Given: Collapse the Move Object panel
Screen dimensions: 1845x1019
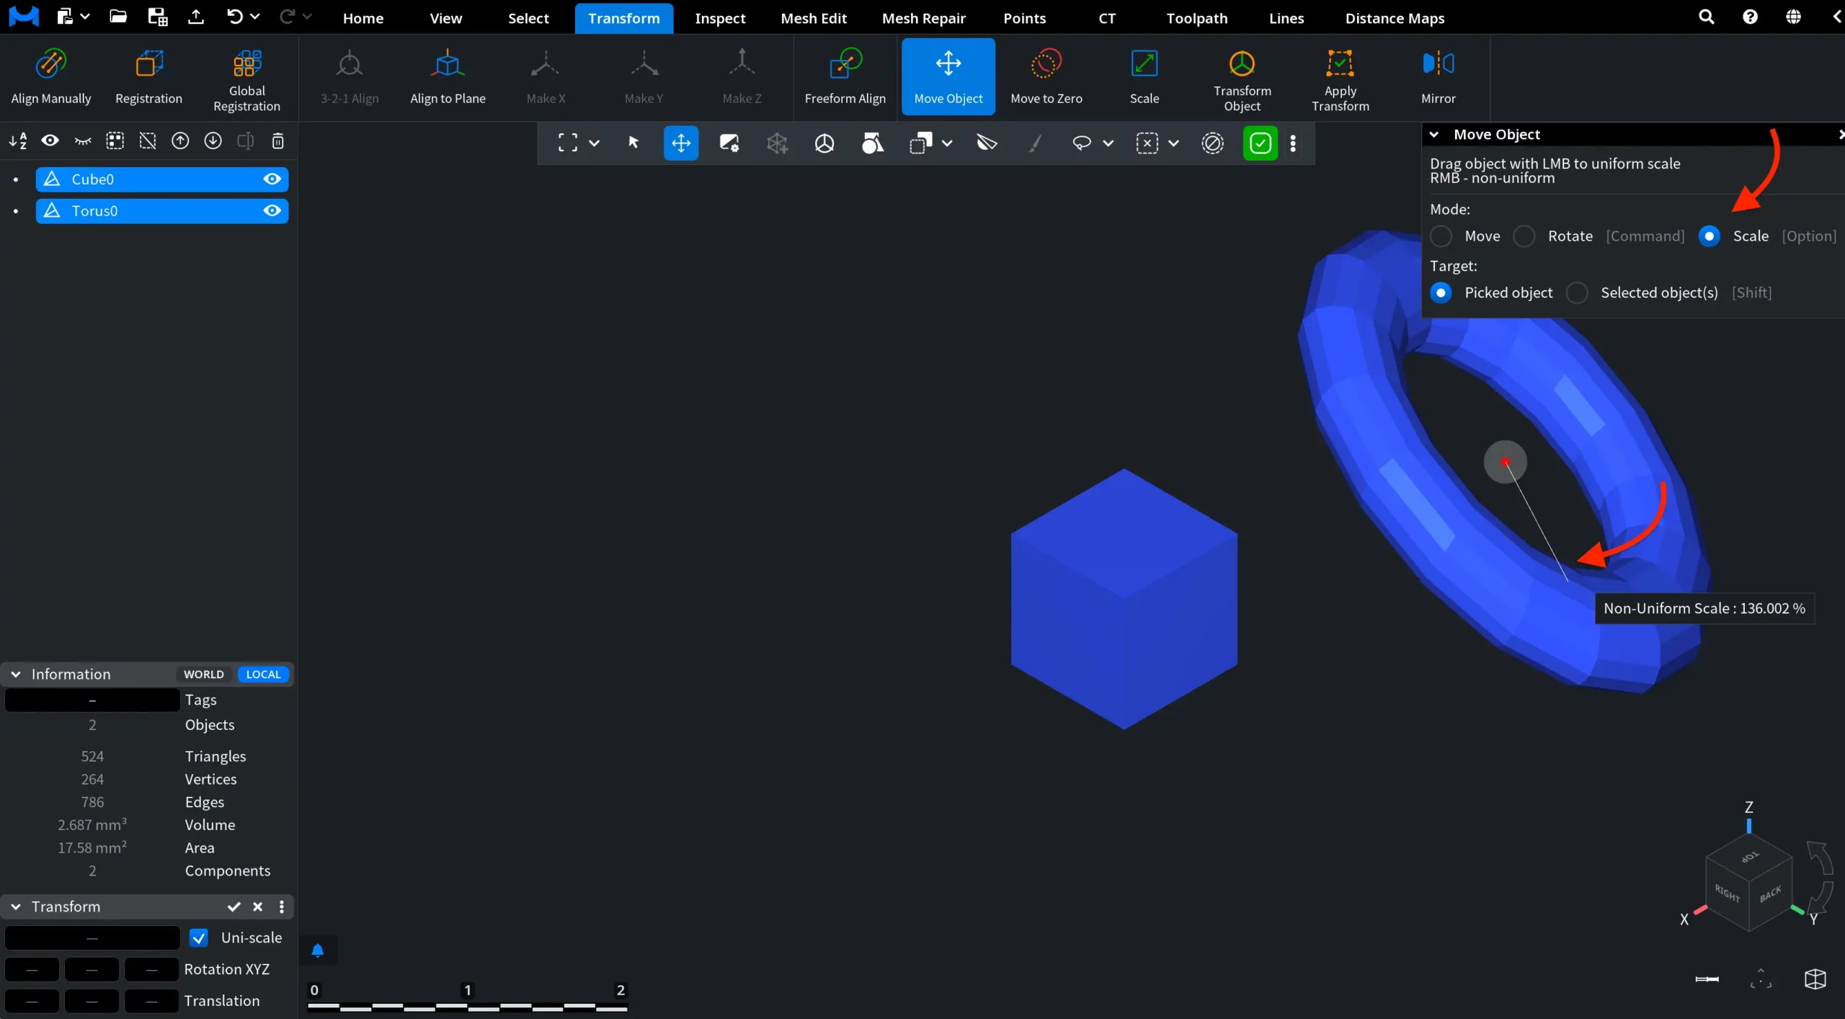Looking at the screenshot, I should point(1434,135).
